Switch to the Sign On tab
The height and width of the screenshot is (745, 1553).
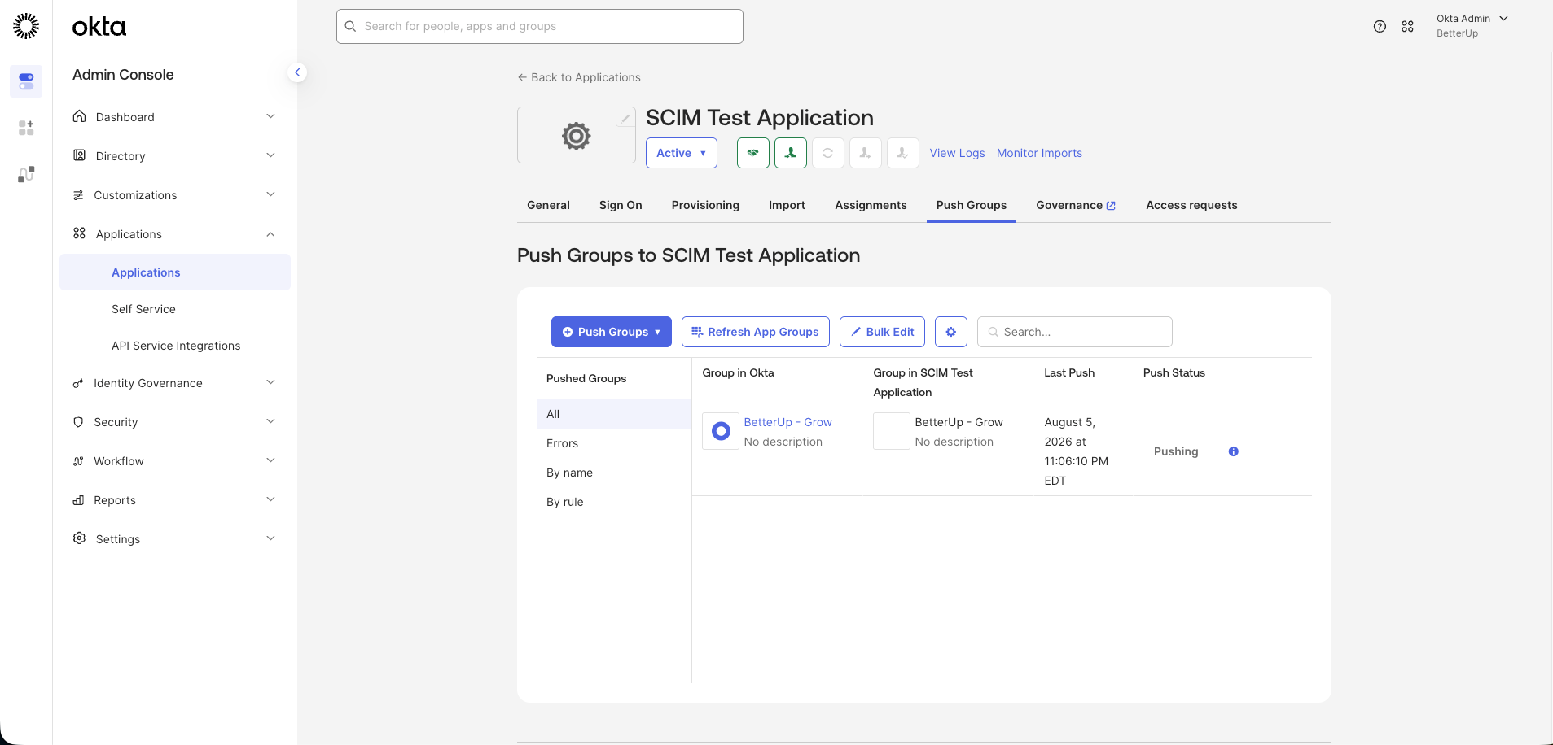click(x=621, y=205)
